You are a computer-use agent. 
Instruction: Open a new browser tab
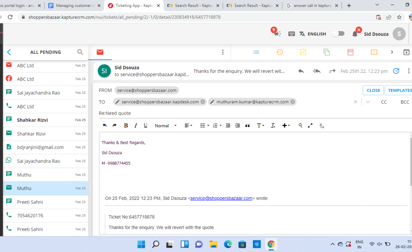tap(349, 5)
